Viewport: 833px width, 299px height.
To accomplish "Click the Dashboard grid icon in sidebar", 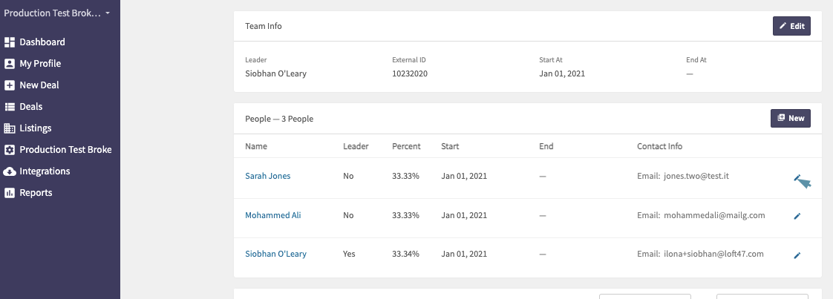I will point(10,42).
